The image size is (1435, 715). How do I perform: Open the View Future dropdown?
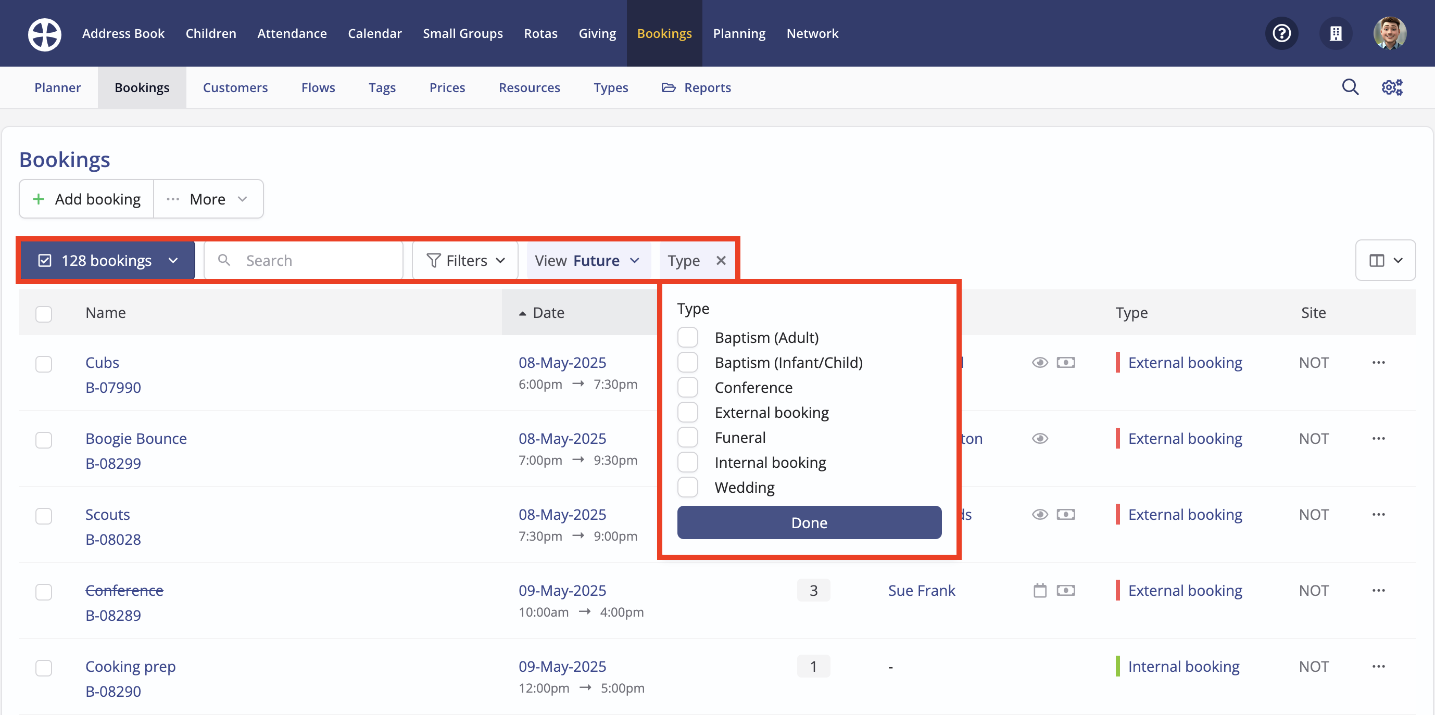pyautogui.click(x=588, y=261)
